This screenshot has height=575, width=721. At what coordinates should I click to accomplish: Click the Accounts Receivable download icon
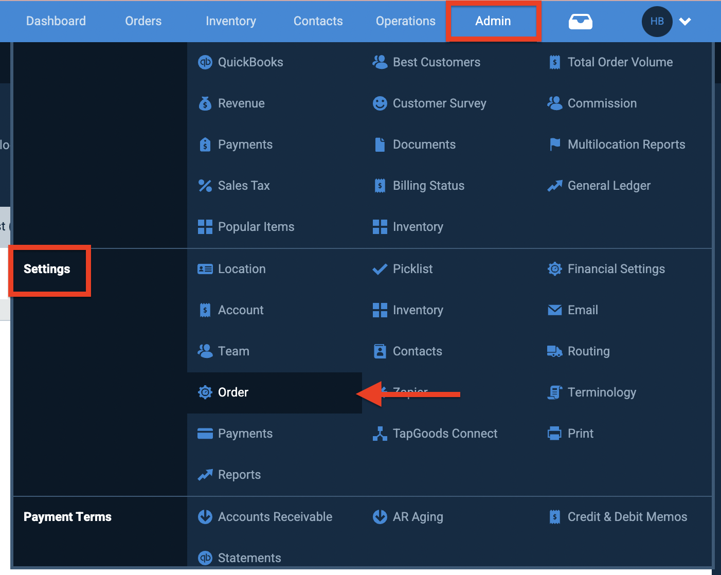(x=205, y=517)
